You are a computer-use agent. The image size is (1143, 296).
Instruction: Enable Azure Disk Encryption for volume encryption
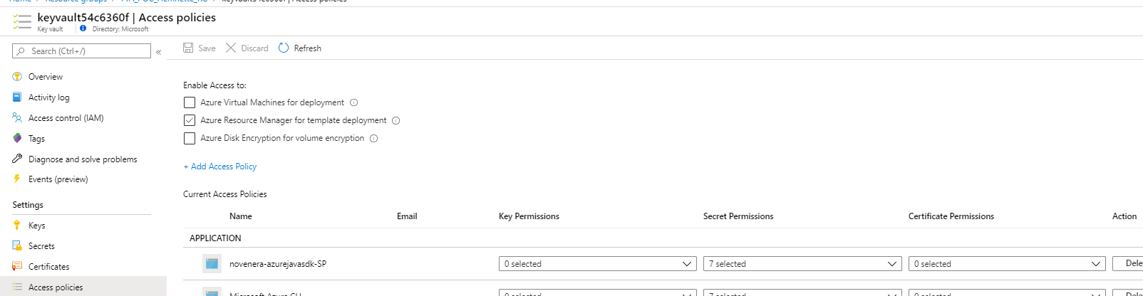coord(190,138)
